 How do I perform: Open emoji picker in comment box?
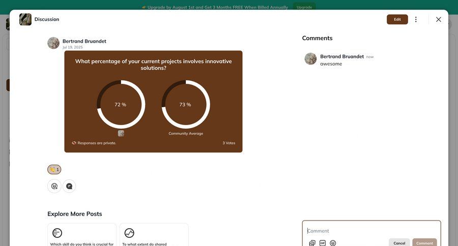[x=333, y=243]
